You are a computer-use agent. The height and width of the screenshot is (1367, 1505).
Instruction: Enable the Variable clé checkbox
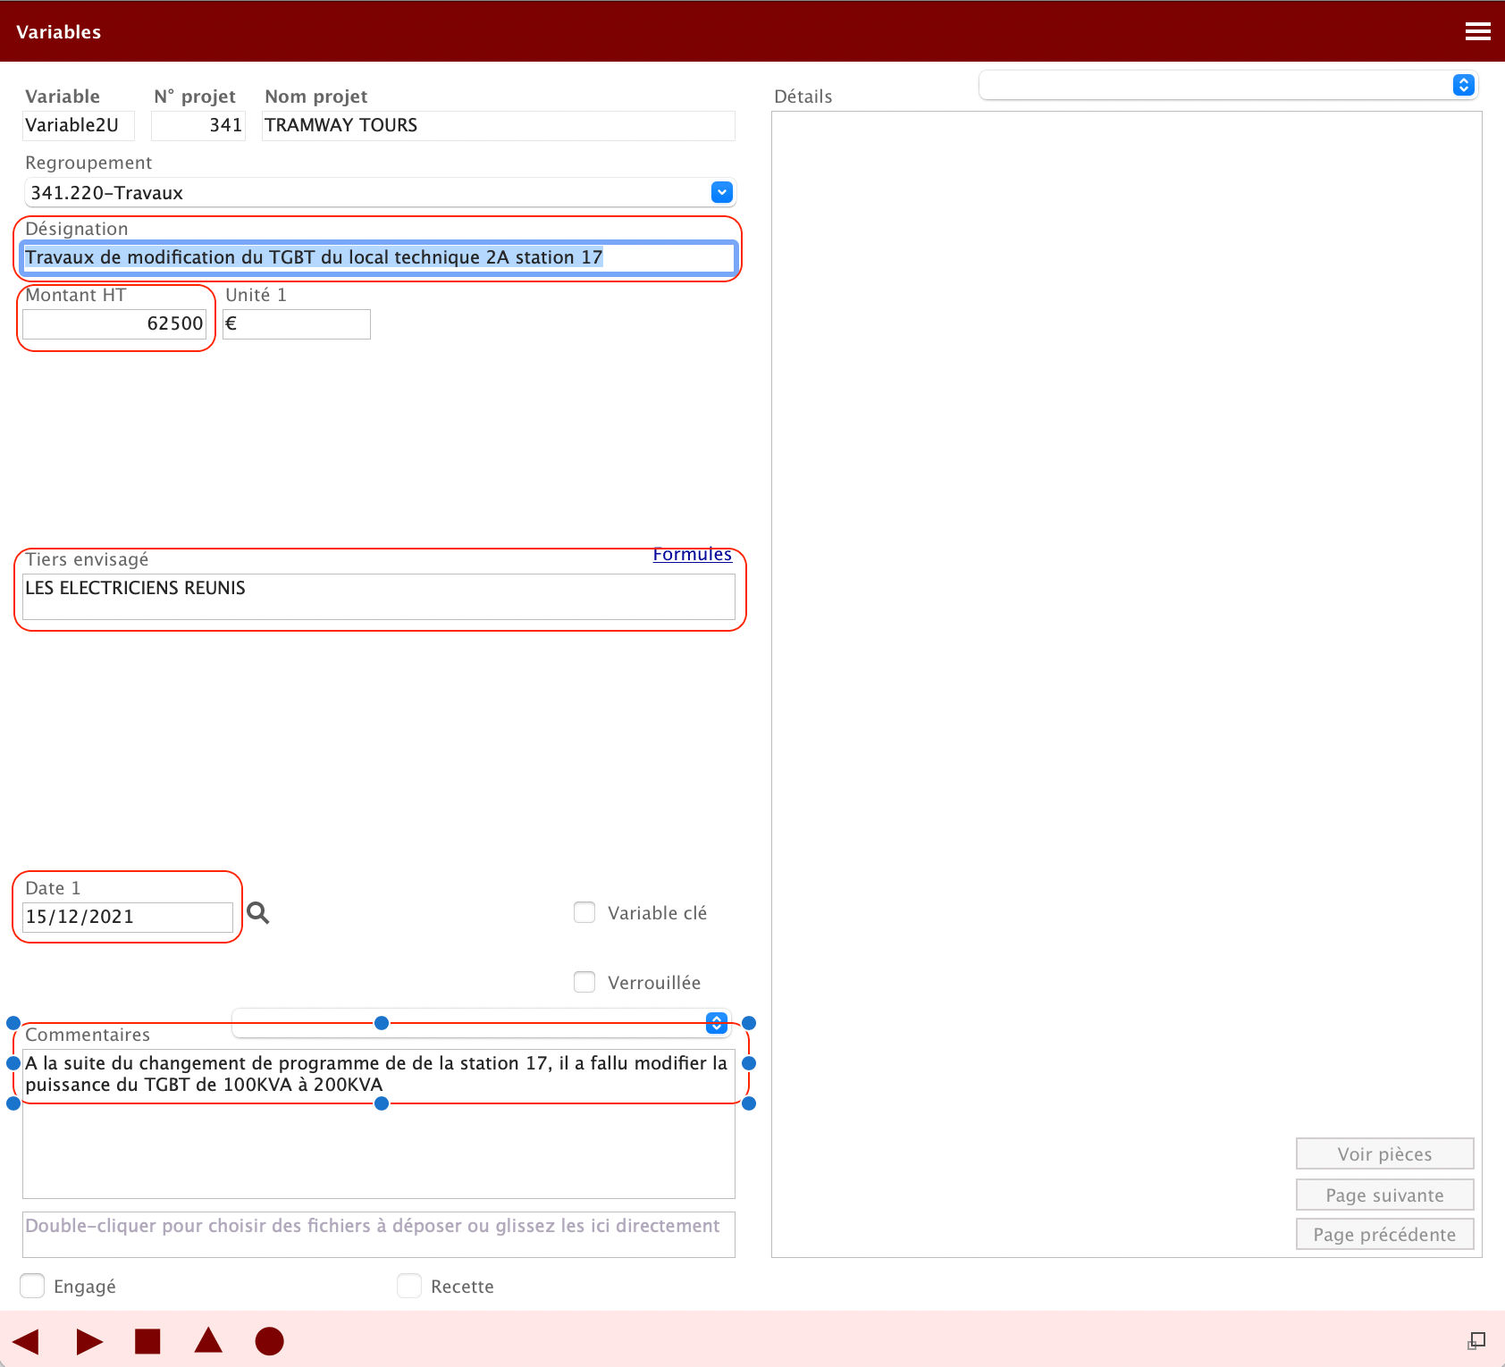(584, 912)
